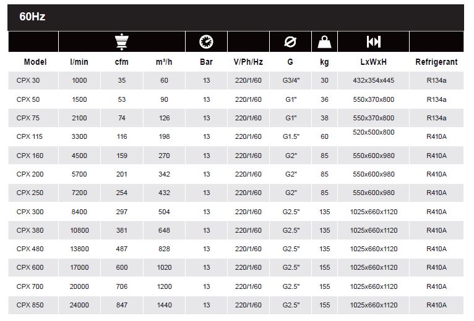Click the cfm column header
Screen dimensions: 474x321
[121, 62]
